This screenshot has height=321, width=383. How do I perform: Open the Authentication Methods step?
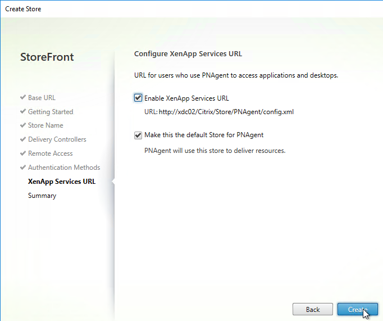point(64,168)
